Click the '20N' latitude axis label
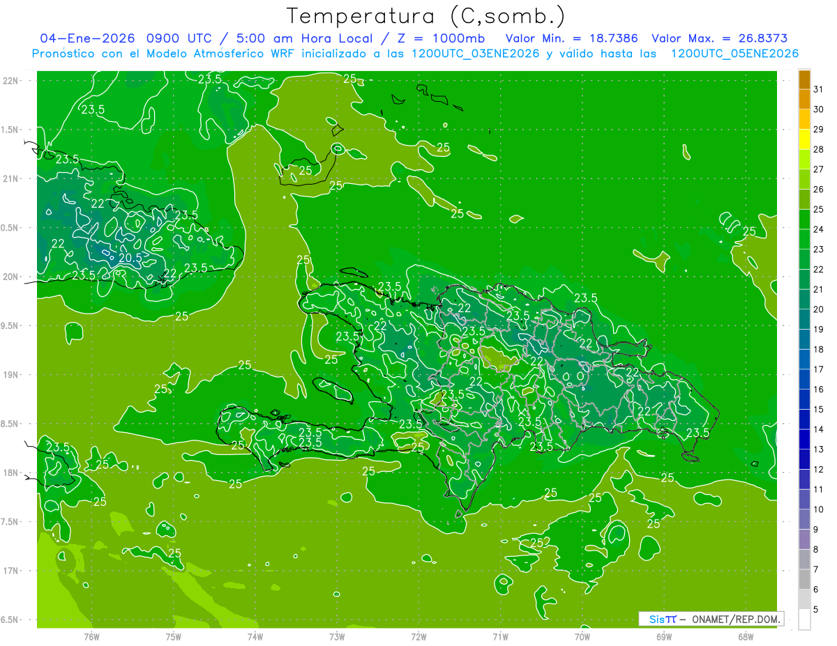The image size is (837, 646). 11,277
